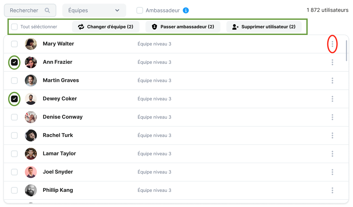This screenshot has height=207, width=353.
Task: Click the blue Ambassadeur info icon
Action: (186, 11)
